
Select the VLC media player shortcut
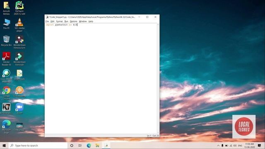click(x=19, y=25)
